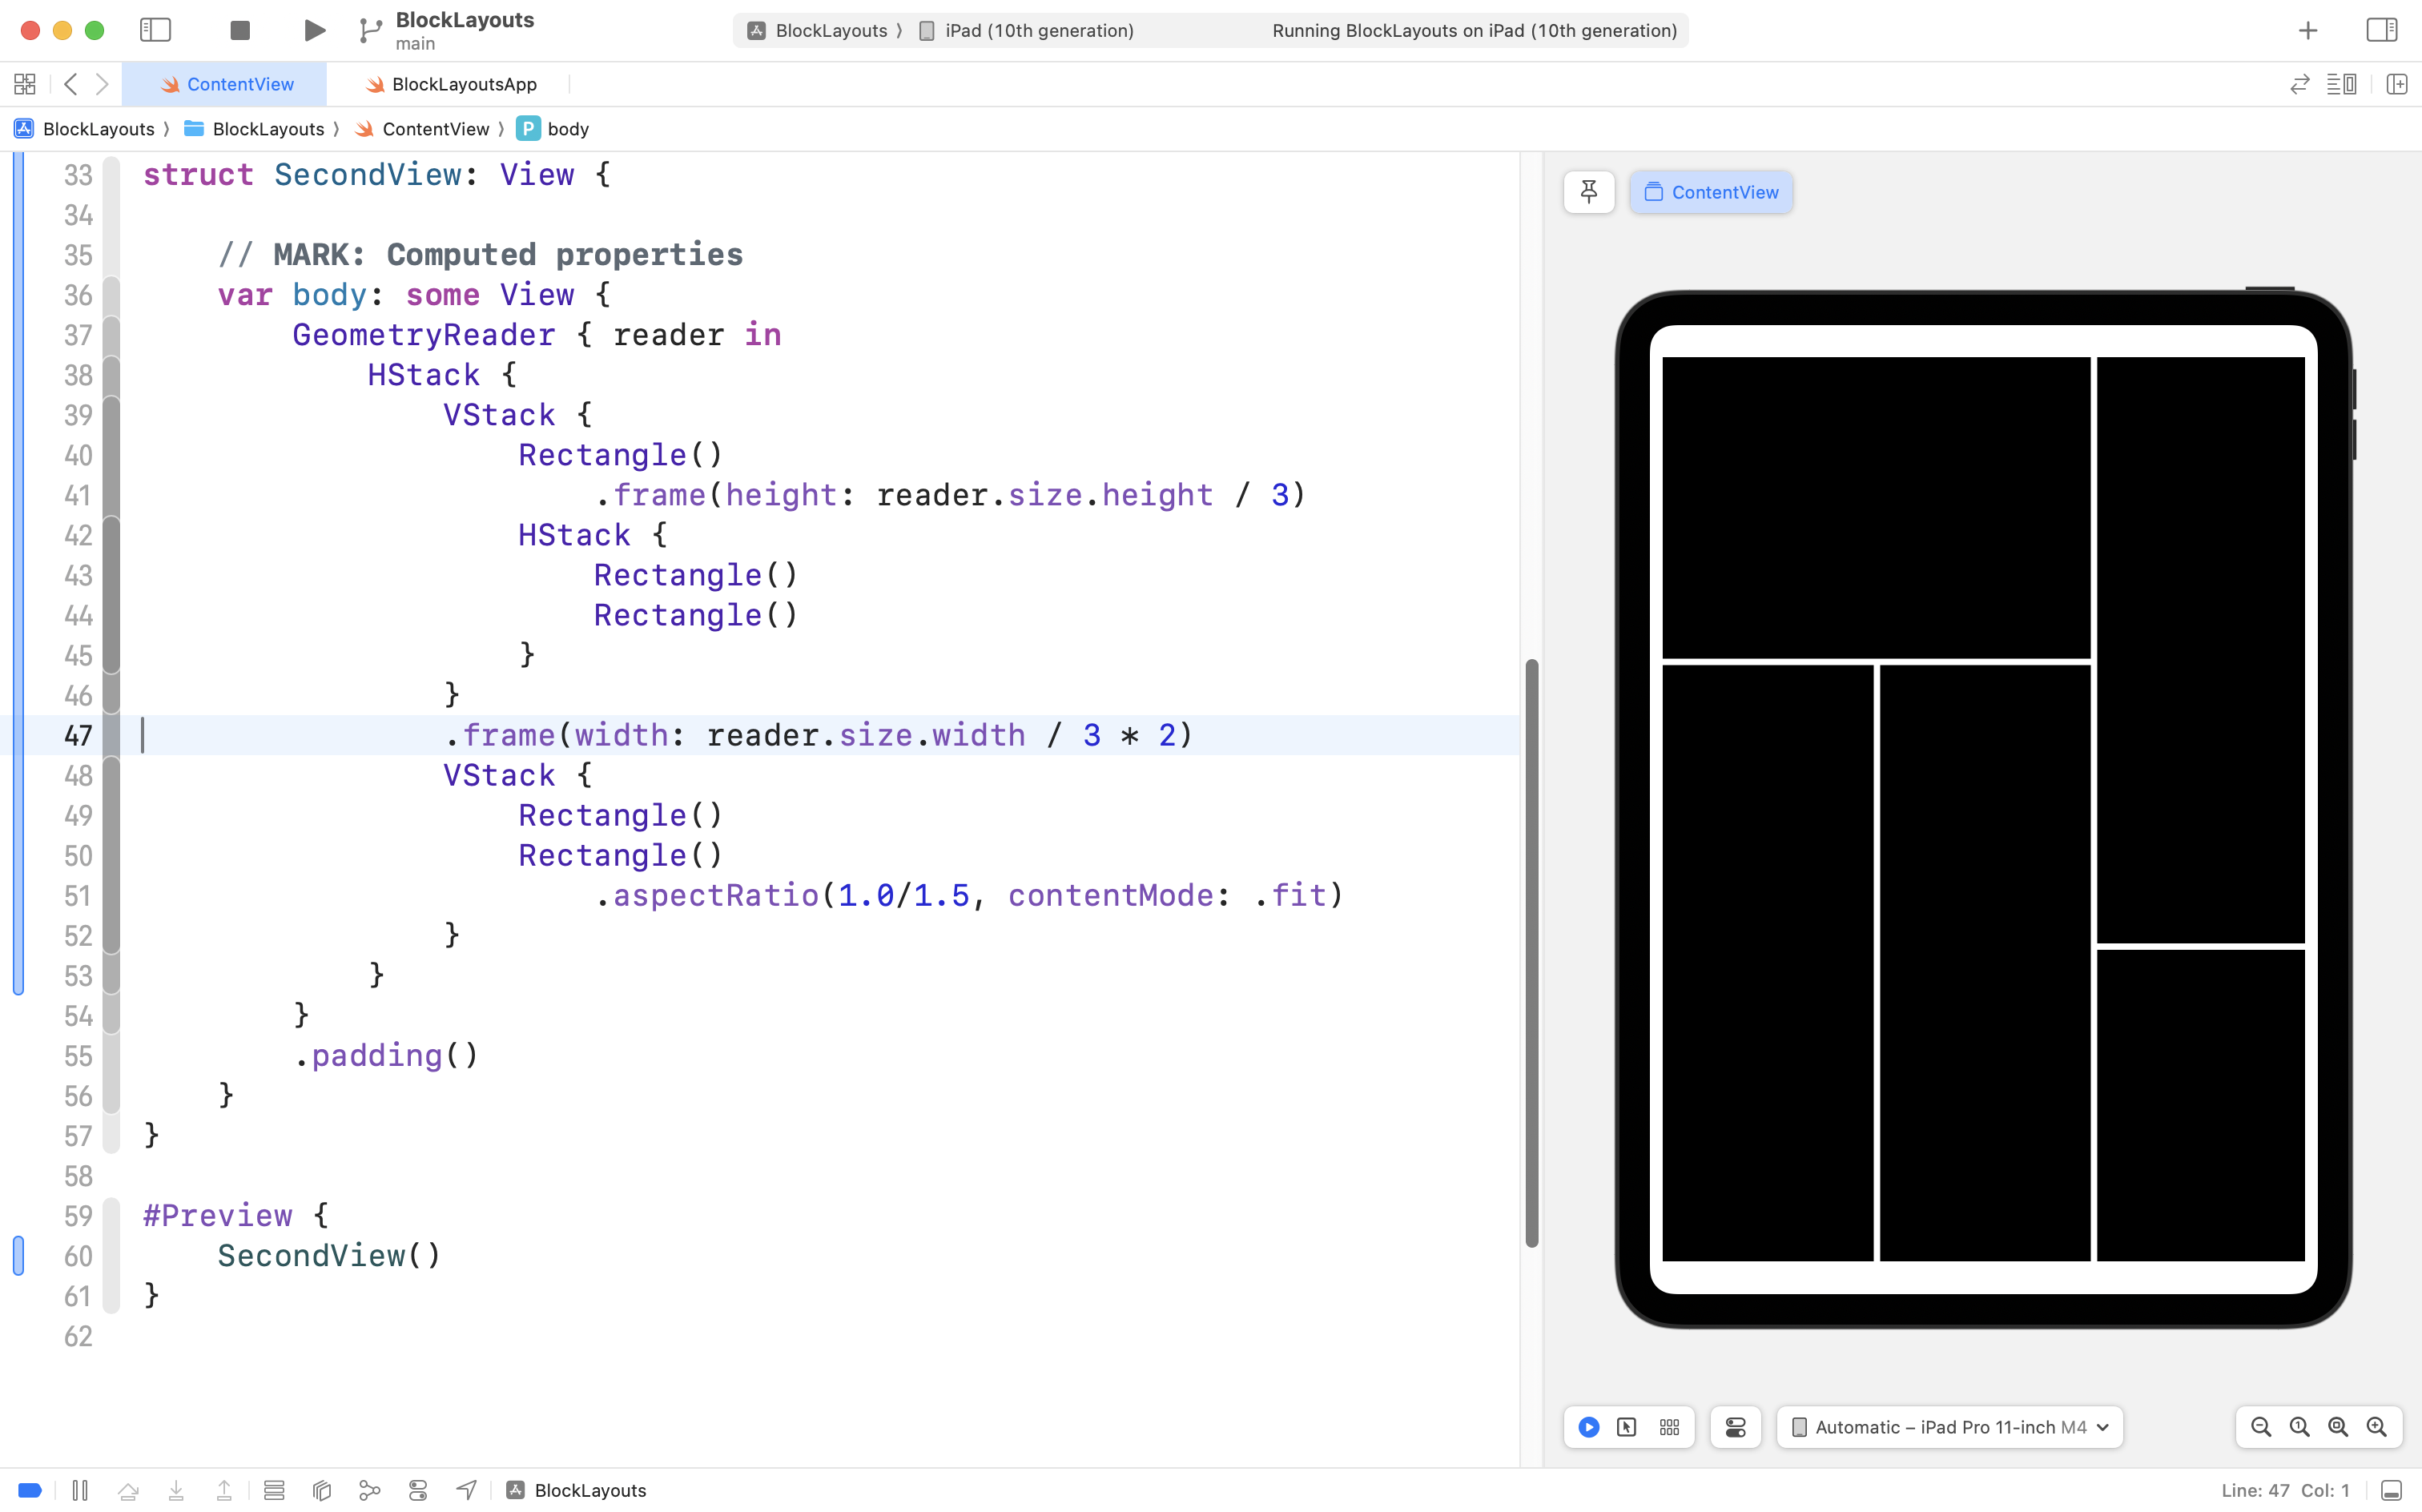The height and width of the screenshot is (1512, 2422).
Task: Expand the body symbol in jump bar
Action: pyautogui.click(x=567, y=129)
